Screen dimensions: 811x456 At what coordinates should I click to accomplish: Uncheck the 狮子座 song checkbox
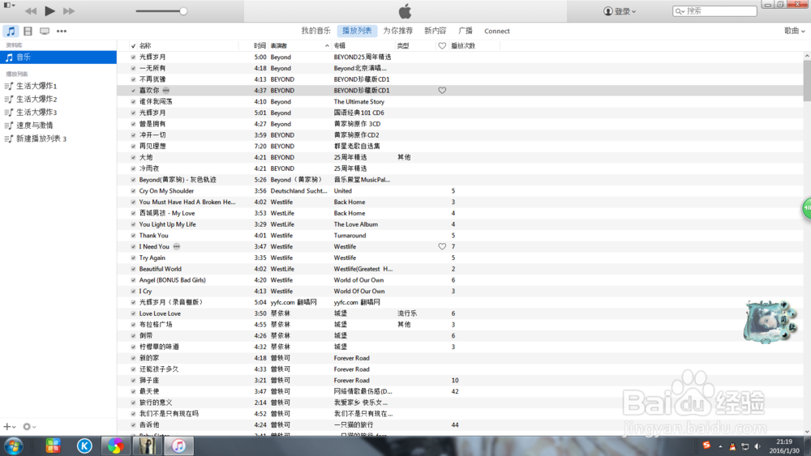pyautogui.click(x=134, y=380)
